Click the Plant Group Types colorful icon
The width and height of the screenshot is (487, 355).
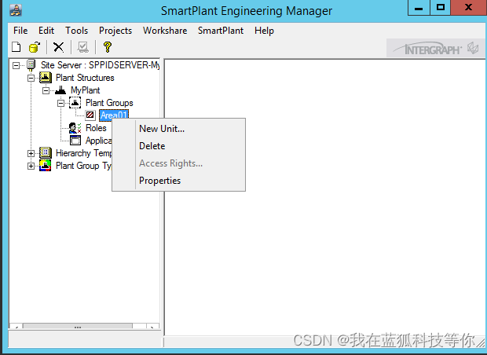click(x=46, y=166)
